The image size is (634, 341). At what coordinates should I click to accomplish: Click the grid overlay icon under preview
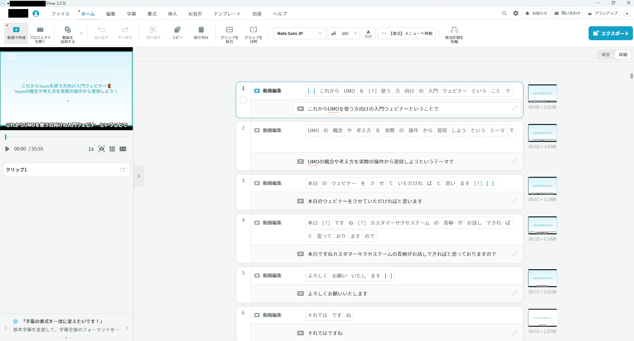click(113, 149)
